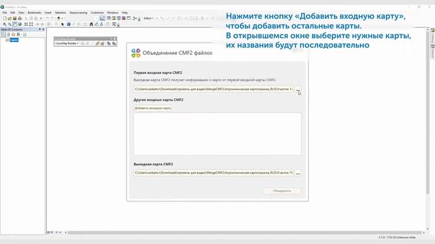Open the Go To XY tool

[x=101, y=24]
